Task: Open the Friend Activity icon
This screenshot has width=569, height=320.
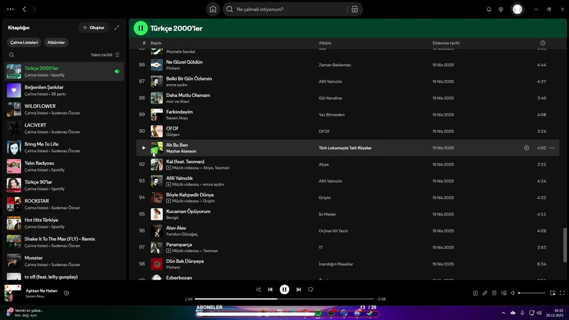Action: click(x=501, y=9)
